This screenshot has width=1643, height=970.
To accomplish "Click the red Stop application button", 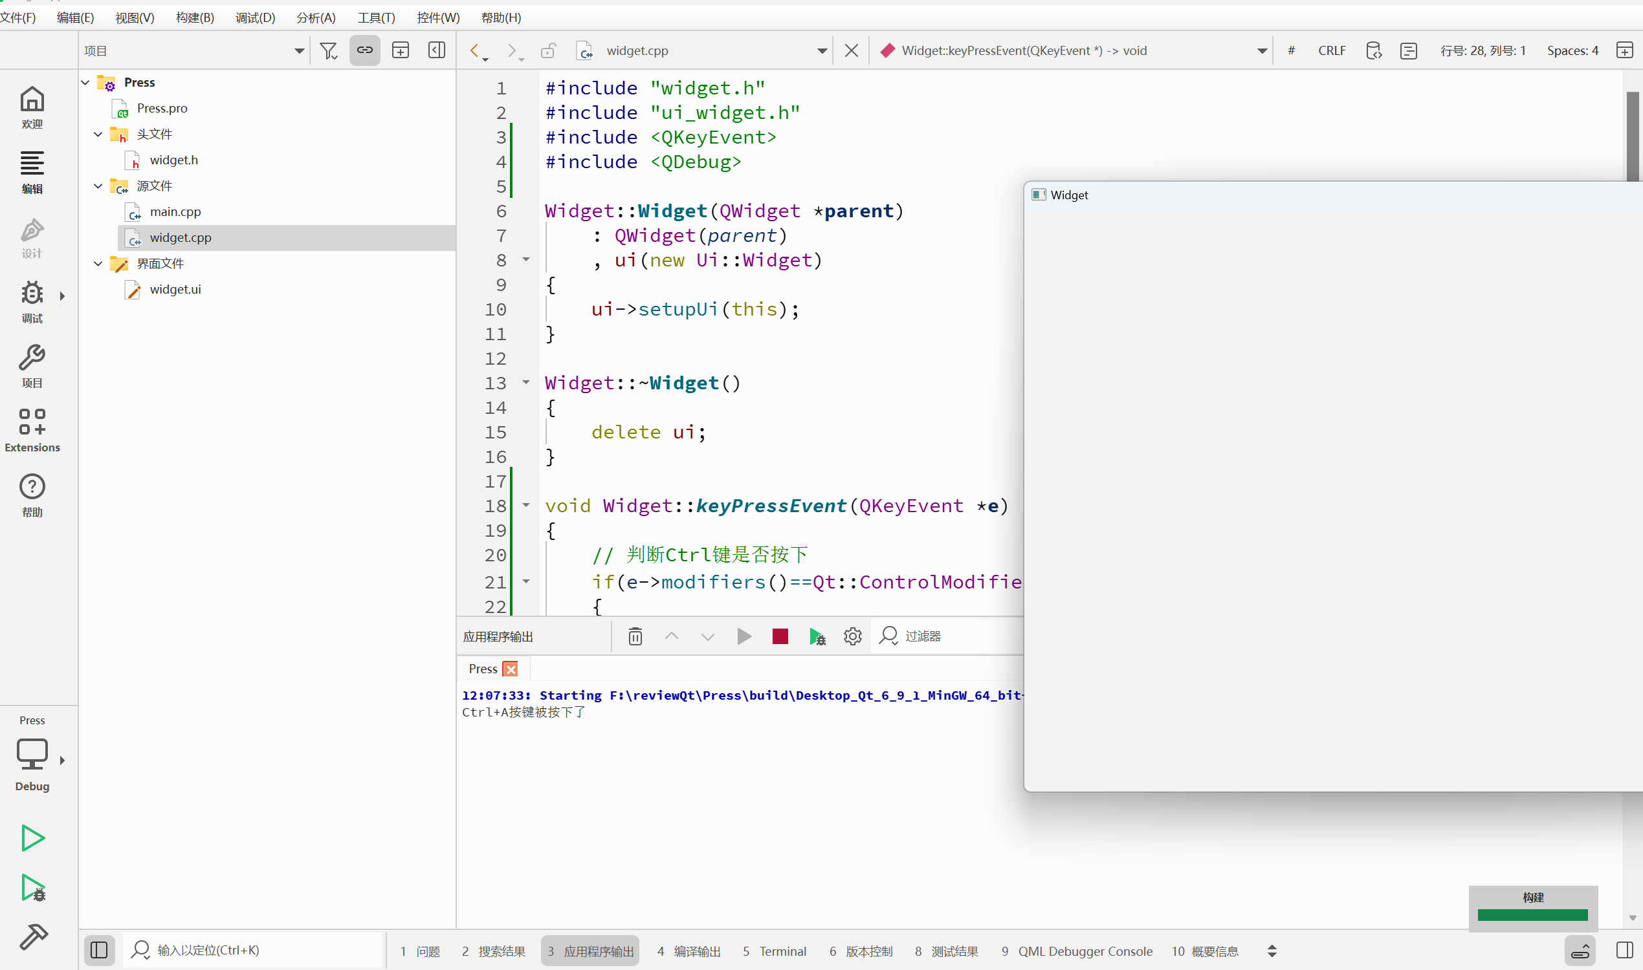I will (x=780, y=636).
